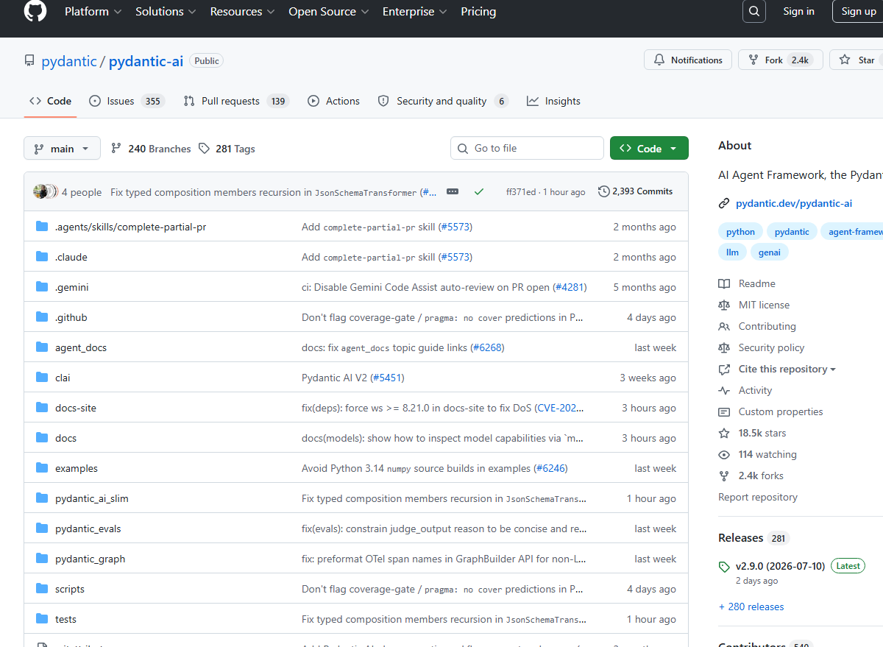Open search with the magnifier icon
Screen dimensions: 883x647
pos(754,11)
